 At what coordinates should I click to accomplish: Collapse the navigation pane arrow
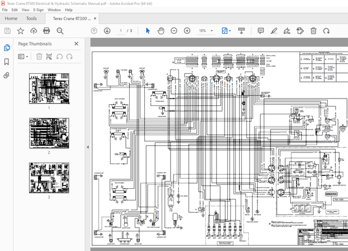[x=88, y=147]
